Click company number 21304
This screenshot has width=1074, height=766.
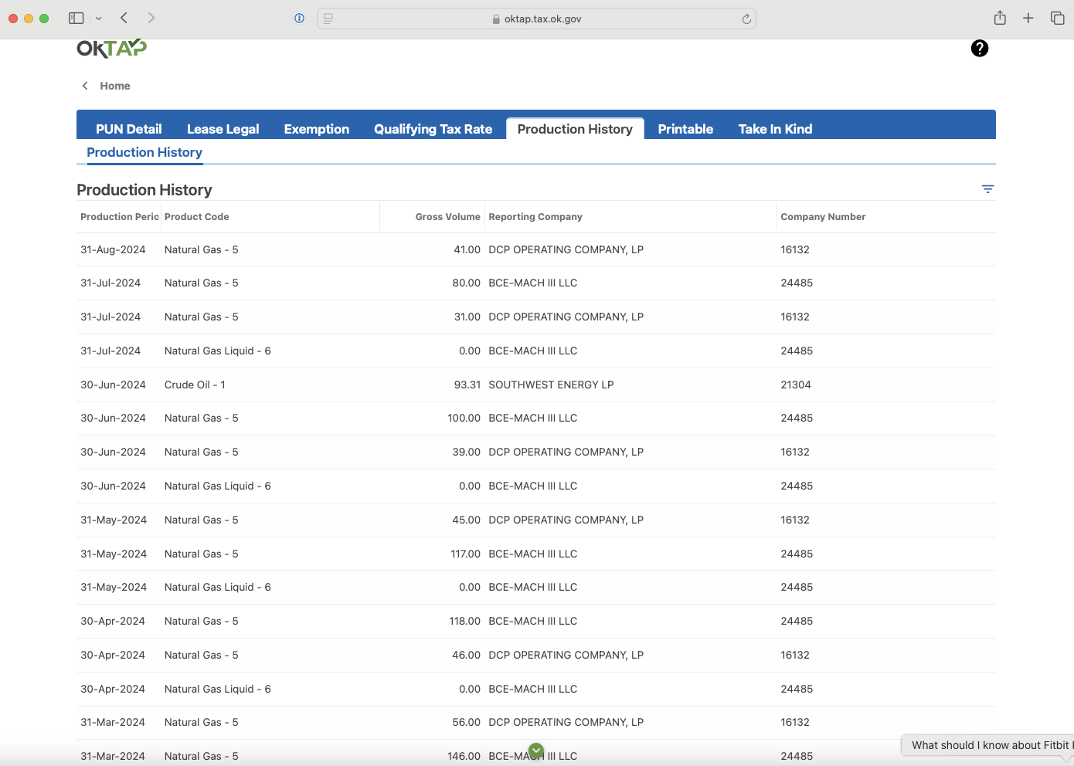(x=796, y=385)
